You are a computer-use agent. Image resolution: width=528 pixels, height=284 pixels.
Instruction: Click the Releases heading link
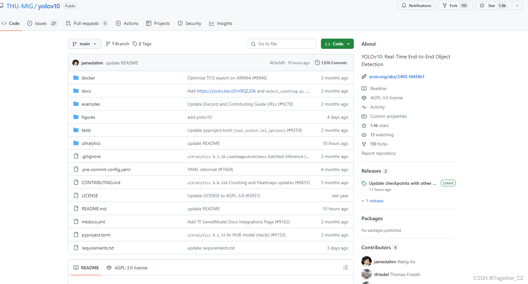click(371, 171)
